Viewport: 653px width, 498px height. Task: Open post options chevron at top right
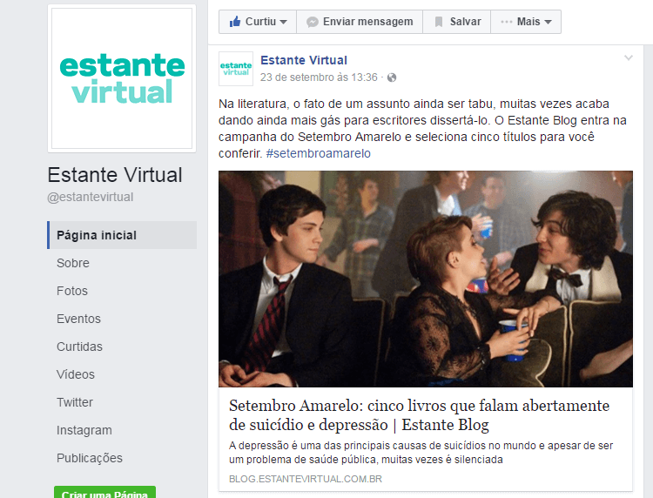pyautogui.click(x=629, y=57)
